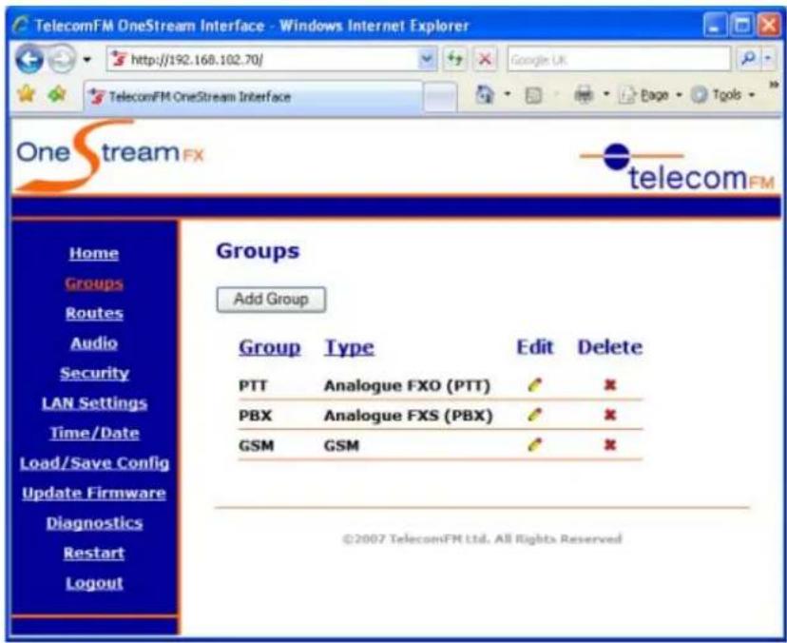Click the edit pencil for PTT group

tap(535, 385)
